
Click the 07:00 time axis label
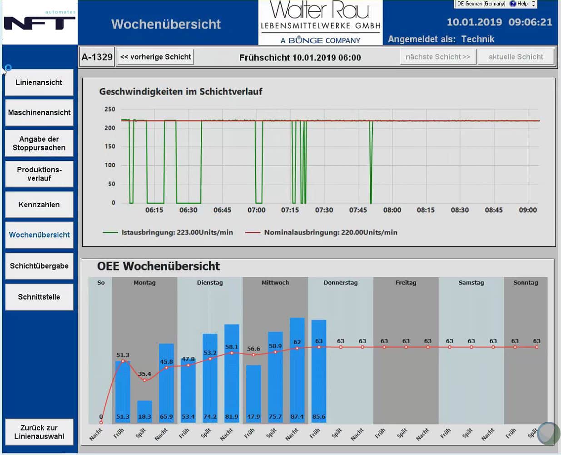pos(256,210)
